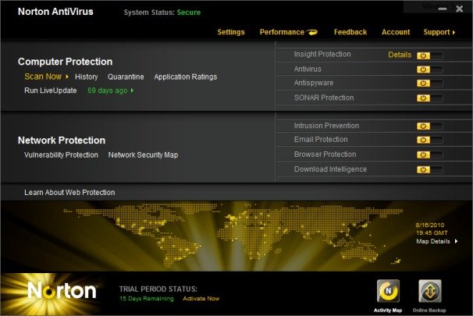Screen dimensions: 473x316
Task: Expand Map Details arrow
Action: pos(457,241)
